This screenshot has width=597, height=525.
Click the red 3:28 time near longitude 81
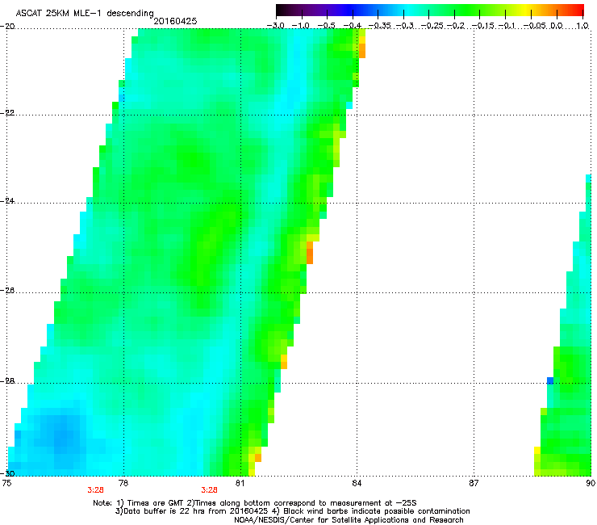click(210, 490)
